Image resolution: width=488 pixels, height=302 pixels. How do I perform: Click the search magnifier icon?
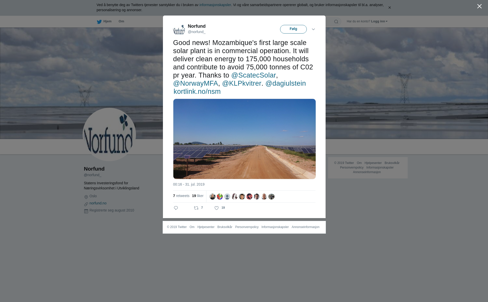[336, 22]
